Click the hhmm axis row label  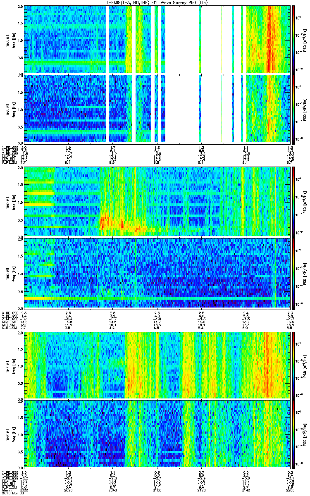tap(6, 491)
